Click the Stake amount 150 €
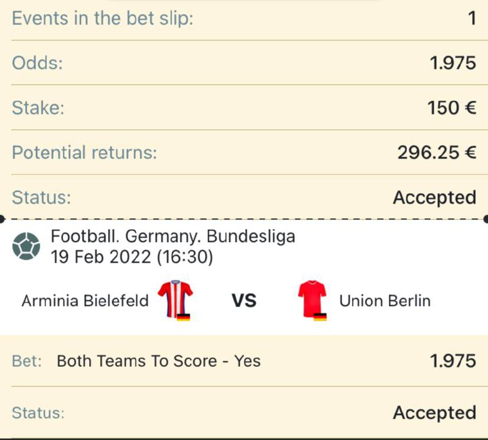The width and height of the screenshot is (488, 440). [452, 108]
